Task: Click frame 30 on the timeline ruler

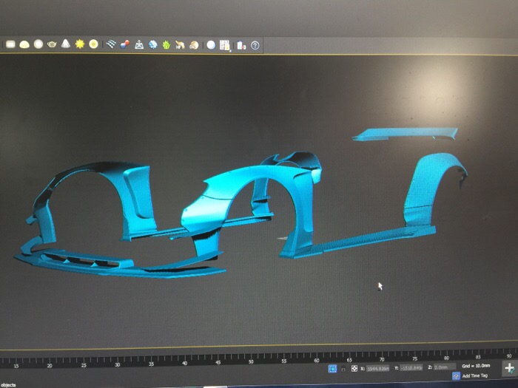Action: 117,364
